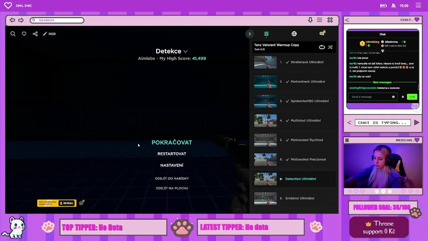
Task: Select Motionshot Preciznost task
Action: [x=308, y=159]
